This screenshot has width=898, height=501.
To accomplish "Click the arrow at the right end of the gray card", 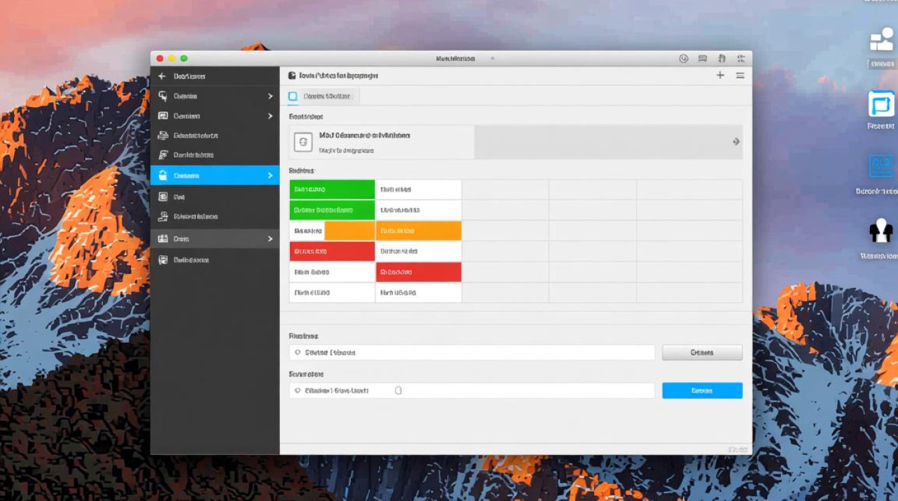I will tap(736, 142).
